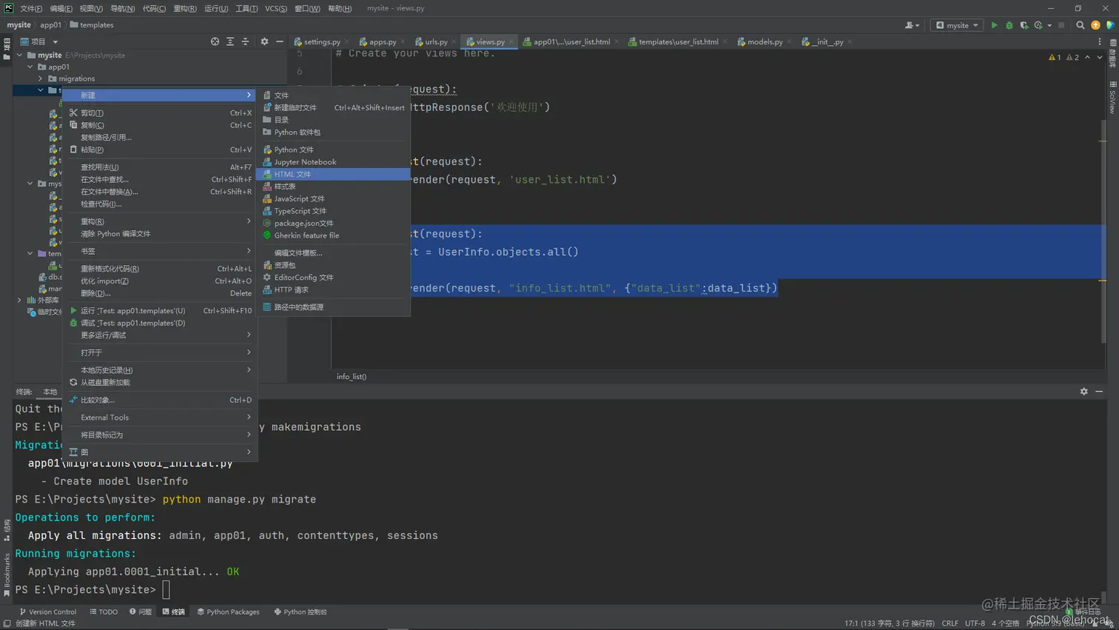Viewport: 1119px width, 630px height.
Task: Select 目录 (directory) in the New submenu
Action: click(333, 120)
